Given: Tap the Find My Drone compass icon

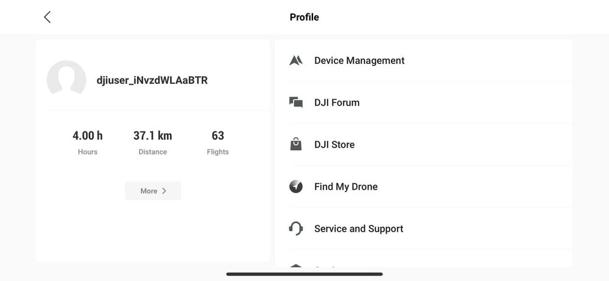Looking at the screenshot, I should tap(296, 187).
